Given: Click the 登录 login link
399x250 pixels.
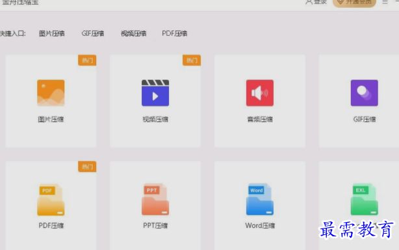Looking at the screenshot, I should pos(320,2).
